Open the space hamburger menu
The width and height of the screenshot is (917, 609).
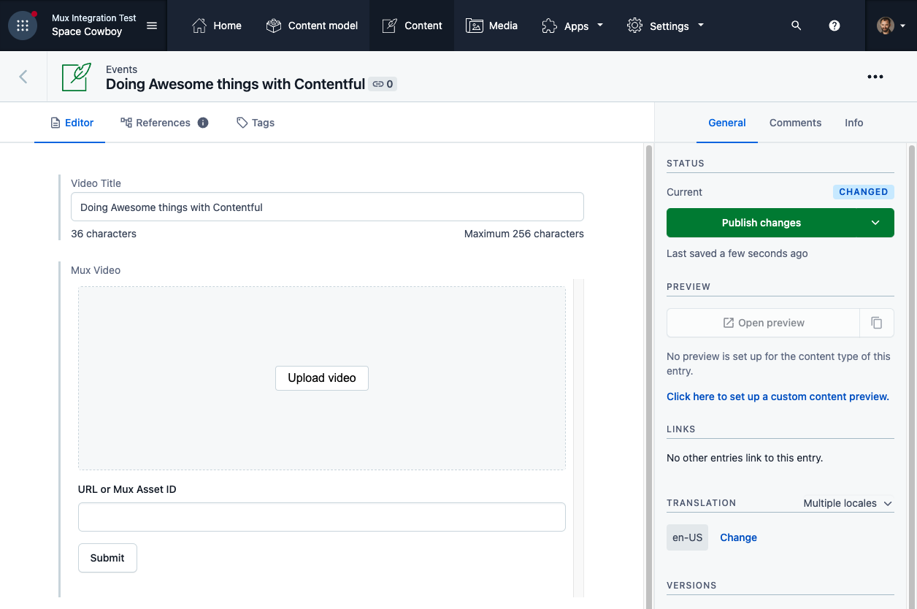point(152,26)
